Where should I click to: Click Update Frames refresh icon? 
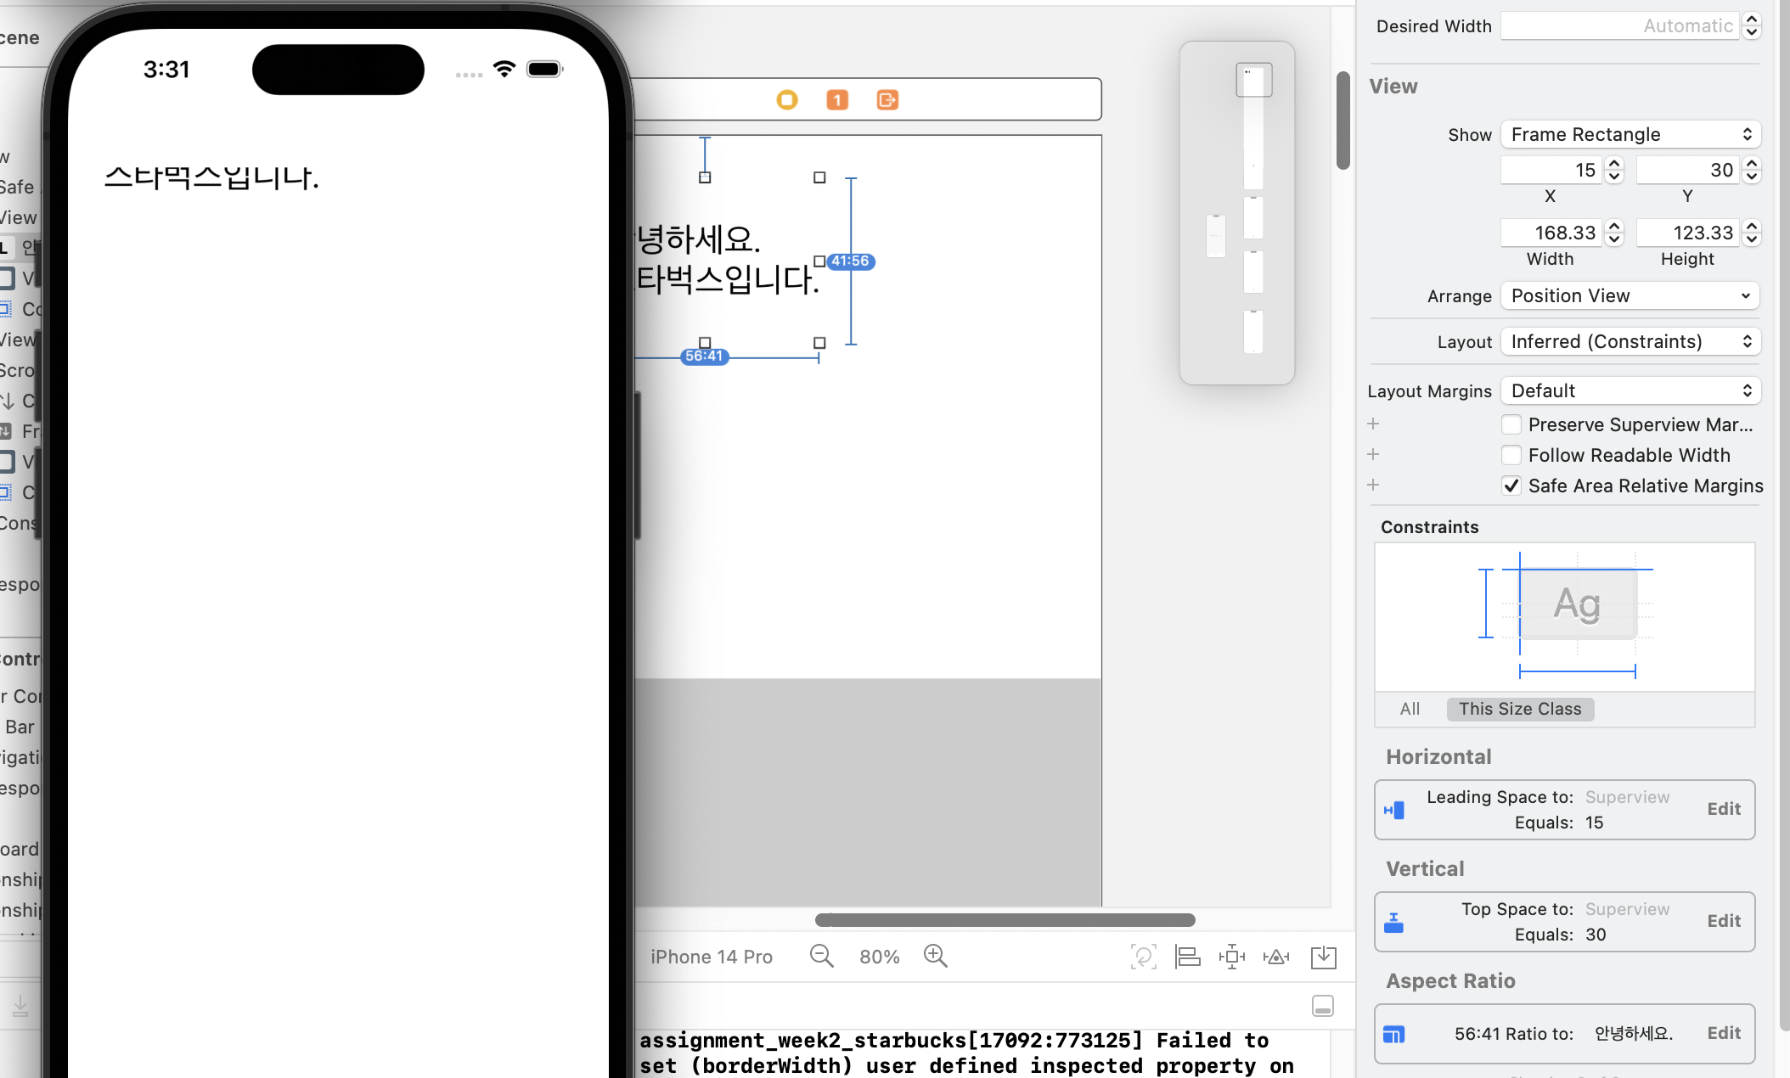(1143, 957)
